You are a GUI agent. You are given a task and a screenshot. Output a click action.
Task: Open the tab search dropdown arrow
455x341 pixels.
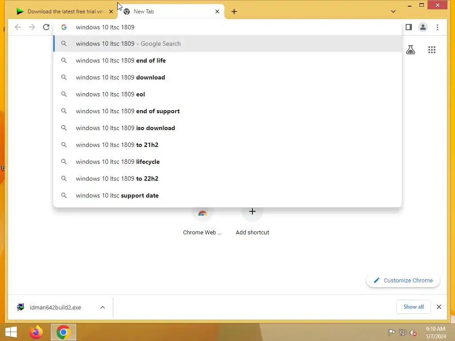[393, 12]
